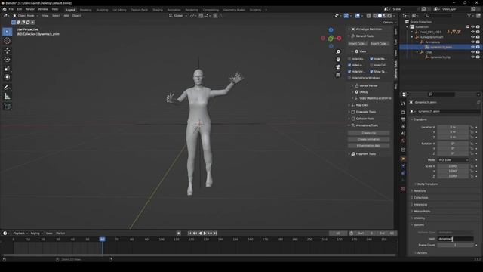The height and width of the screenshot is (272, 483).
Task: Click the Fill animation data button
Action: coord(369,146)
